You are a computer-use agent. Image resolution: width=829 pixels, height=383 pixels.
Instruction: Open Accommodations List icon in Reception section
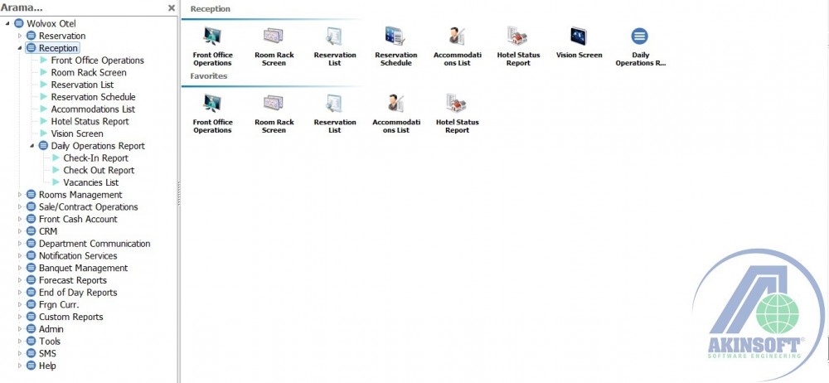(x=458, y=46)
